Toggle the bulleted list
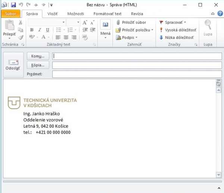This screenshot has height=193, width=224. [x=59, y=30]
